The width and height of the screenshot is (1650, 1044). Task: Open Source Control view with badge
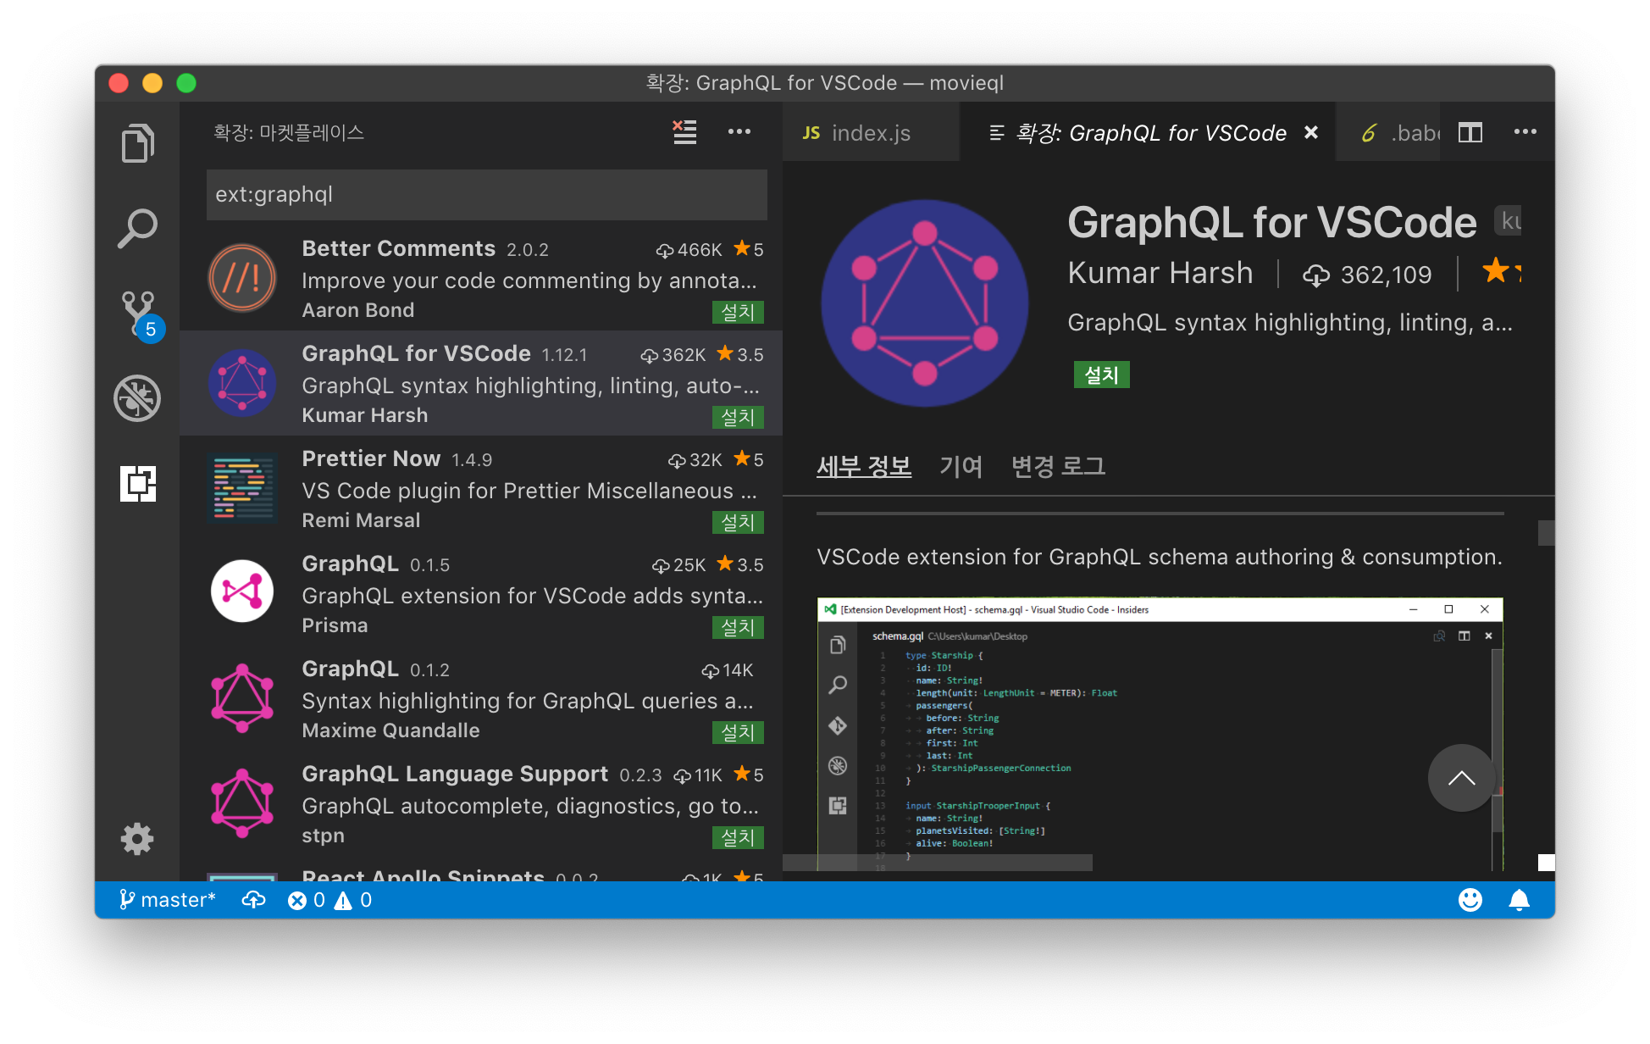pyautogui.click(x=139, y=314)
